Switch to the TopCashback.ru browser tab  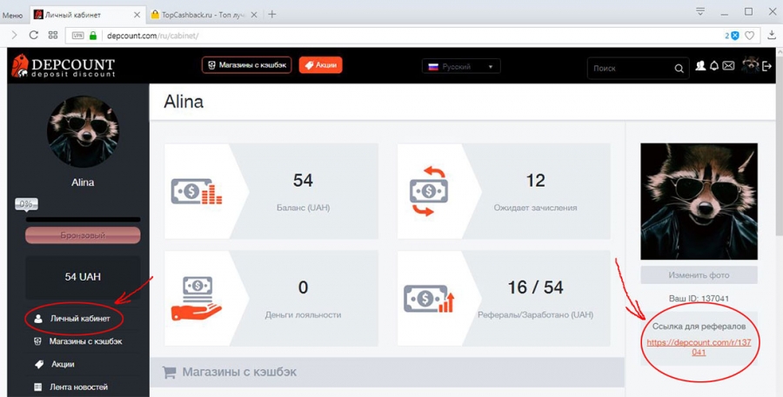tap(204, 15)
